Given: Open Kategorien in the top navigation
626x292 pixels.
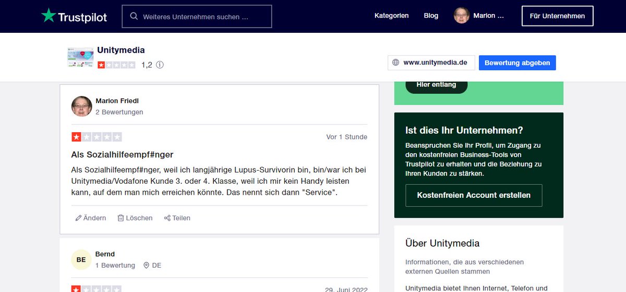Looking at the screenshot, I should [391, 16].
